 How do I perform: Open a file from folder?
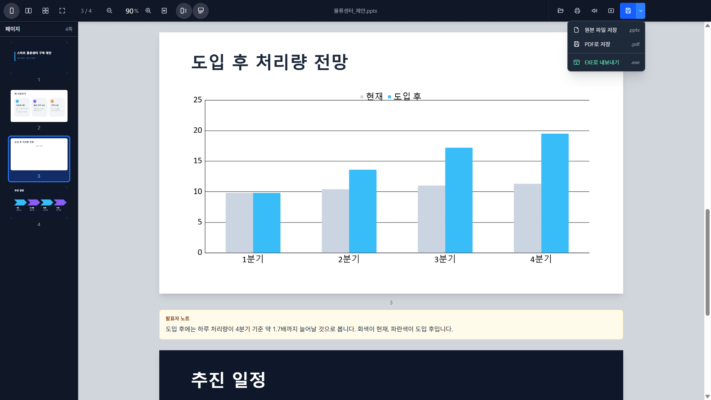click(x=561, y=11)
